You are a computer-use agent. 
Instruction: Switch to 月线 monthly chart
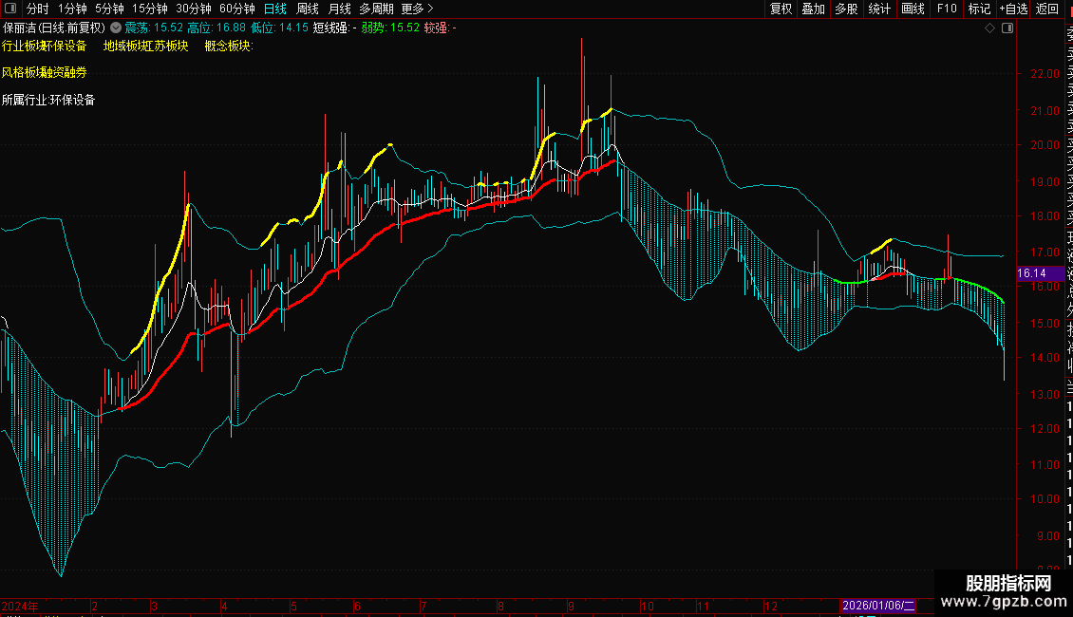[339, 9]
